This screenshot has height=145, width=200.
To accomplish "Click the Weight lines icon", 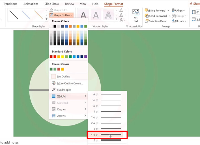I will coord(53,96).
